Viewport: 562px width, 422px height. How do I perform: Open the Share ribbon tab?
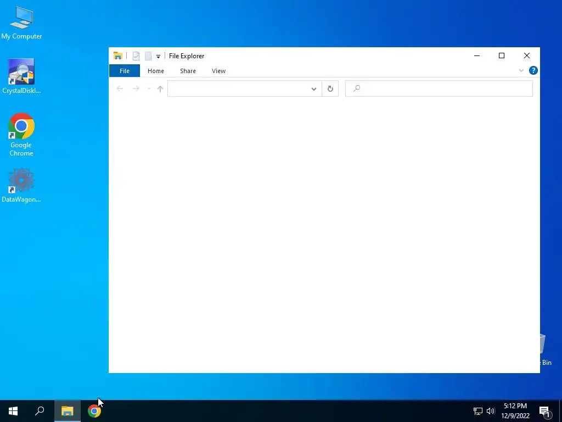click(188, 71)
